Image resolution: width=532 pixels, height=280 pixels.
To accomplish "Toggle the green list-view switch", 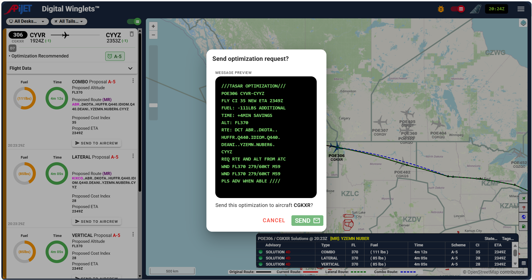I will [x=134, y=21].
